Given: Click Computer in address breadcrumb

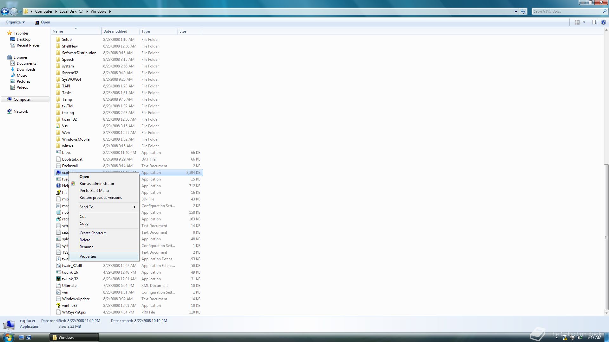Looking at the screenshot, I should [x=44, y=11].
